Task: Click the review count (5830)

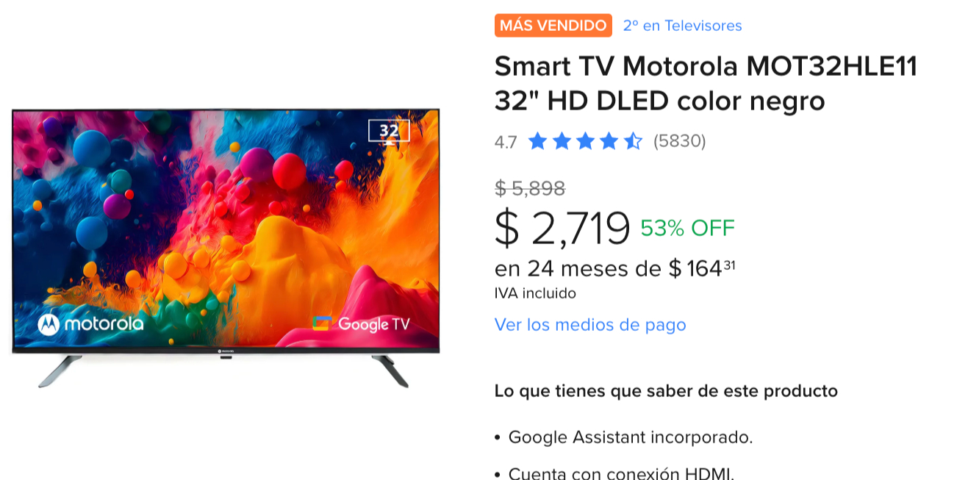Action: point(679,141)
